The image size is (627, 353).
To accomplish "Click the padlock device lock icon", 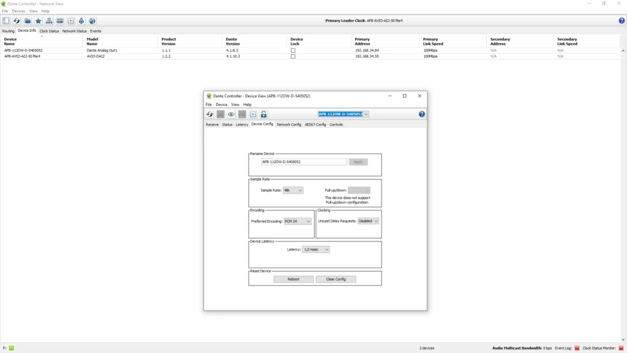I will point(263,115).
